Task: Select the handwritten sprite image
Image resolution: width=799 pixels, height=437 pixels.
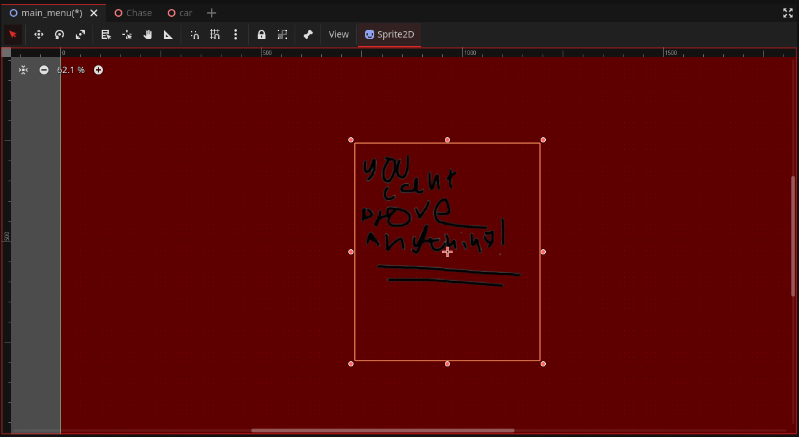Action: click(x=447, y=252)
